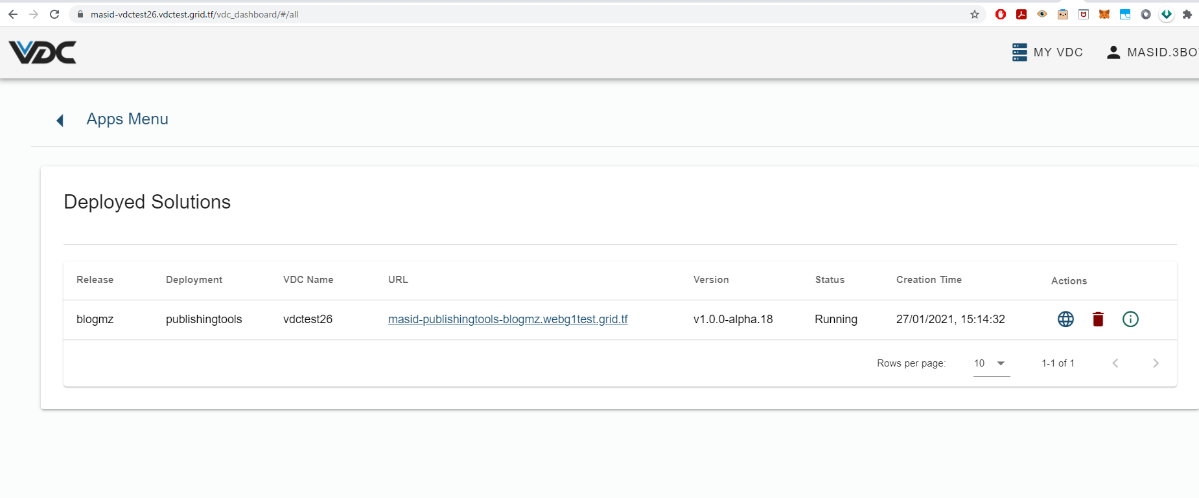This screenshot has height=498, width=1199.
Task: Select 'vdctest26' cell
Action: point(308,319)
